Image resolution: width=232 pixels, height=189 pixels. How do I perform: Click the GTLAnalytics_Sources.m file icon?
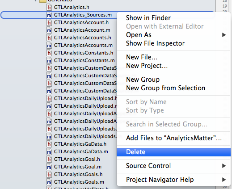click(49, 15)
